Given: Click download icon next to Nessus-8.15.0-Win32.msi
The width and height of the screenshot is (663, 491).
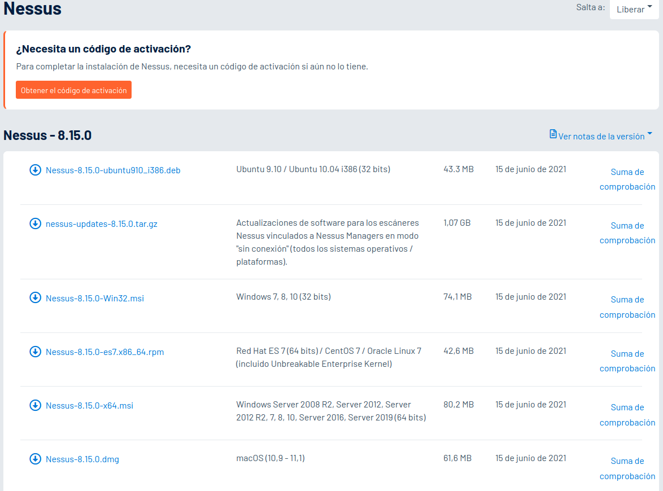Looking at the screenshot, I should [35, 298].
